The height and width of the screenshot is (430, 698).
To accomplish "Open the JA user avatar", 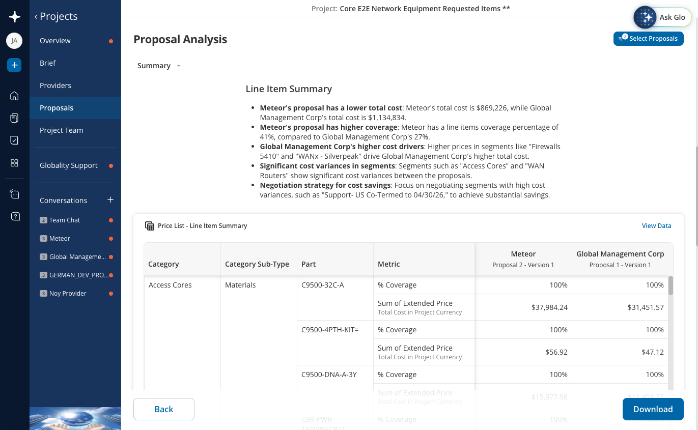I will (x=14, y=41).
